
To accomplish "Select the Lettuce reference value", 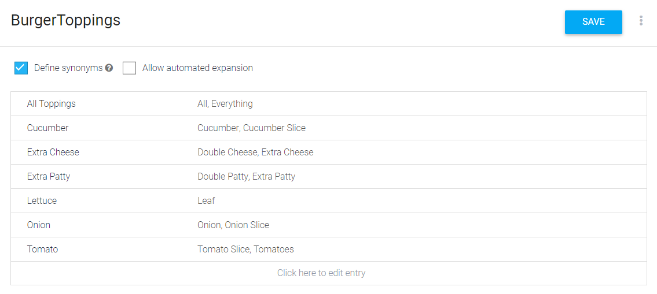I will click(x=42, y=201).
